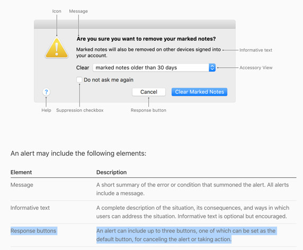Click the blue popup arrows on the Clear menu

pos(212,68)
